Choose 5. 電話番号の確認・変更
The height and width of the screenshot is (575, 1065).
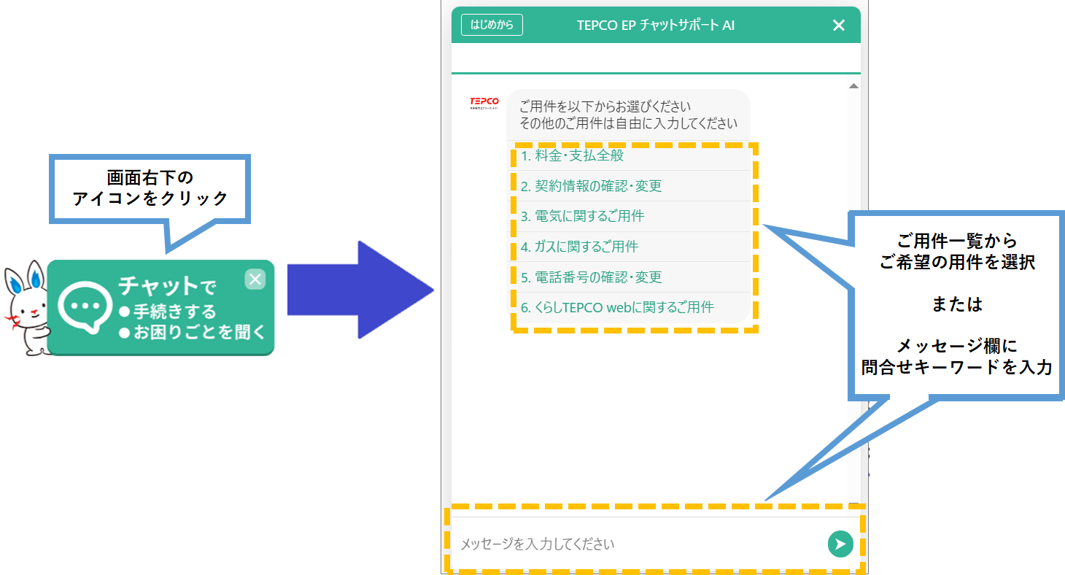629,277
